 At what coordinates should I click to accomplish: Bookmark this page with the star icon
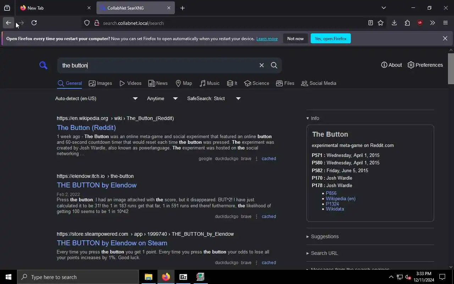381,23
